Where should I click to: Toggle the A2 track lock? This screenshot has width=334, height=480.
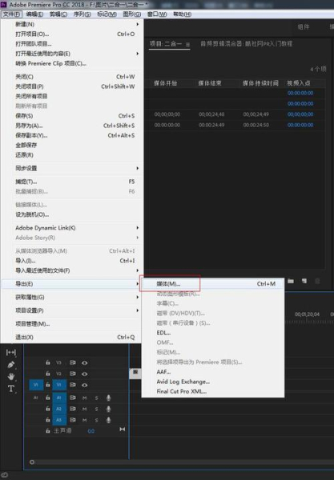(x=48, y=409)
